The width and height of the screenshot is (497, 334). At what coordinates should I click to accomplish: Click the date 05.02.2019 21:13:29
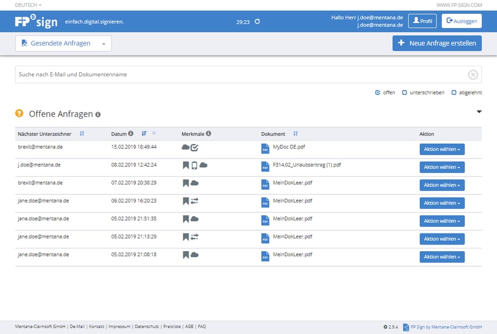click(x=134, y=237)
